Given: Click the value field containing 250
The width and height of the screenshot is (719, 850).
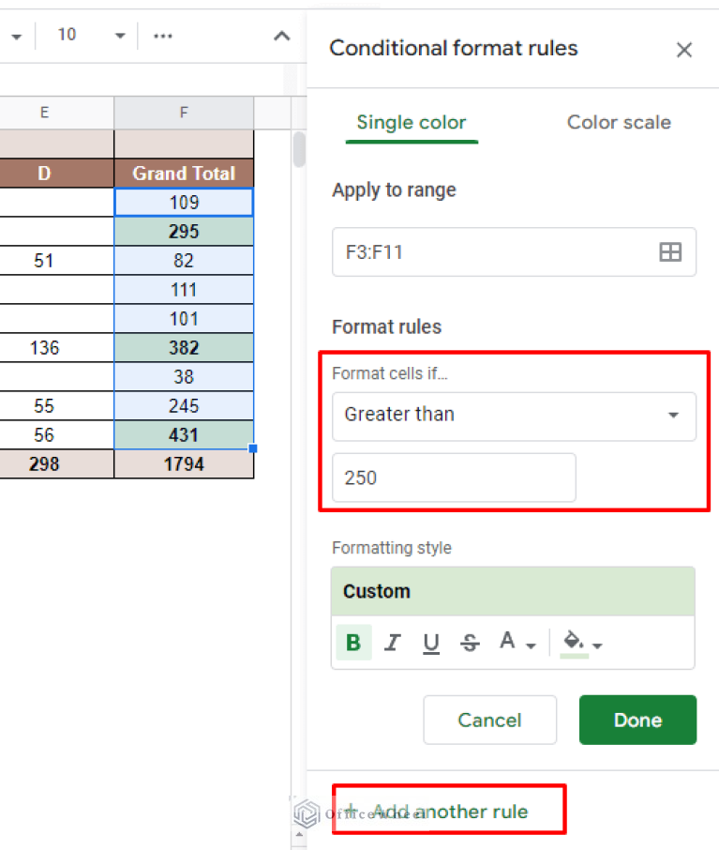Looking at the screenshot, I should point(454,478).
